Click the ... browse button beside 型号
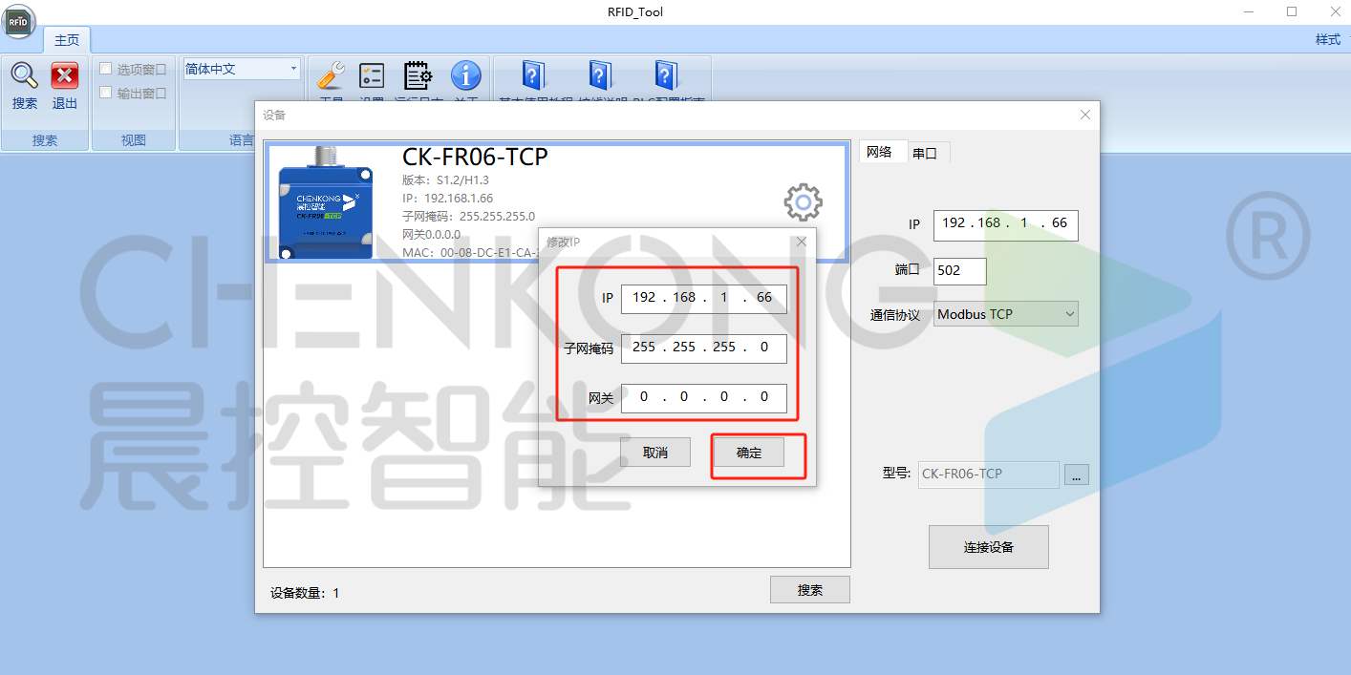Image resolution: width=1351 pixels, height=675 pixels. (1076, 475)
